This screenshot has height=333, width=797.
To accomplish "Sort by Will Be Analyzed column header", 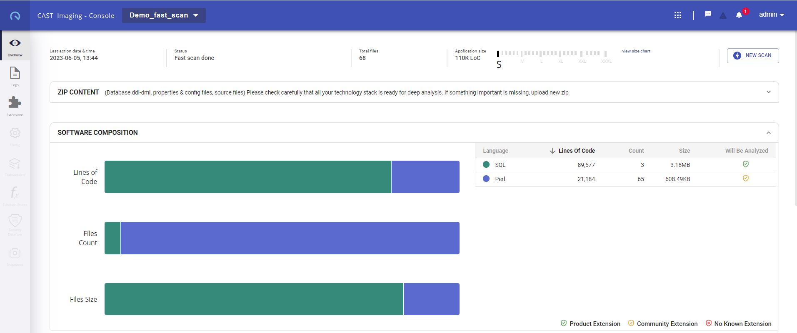I will point(747,151).
